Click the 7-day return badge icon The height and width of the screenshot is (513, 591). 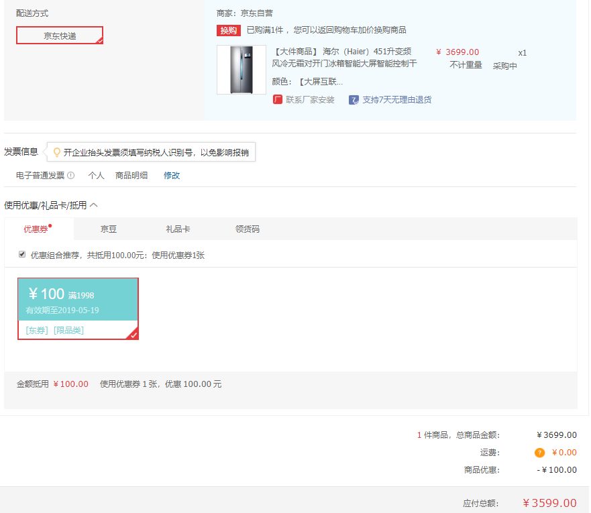(354, 100)
